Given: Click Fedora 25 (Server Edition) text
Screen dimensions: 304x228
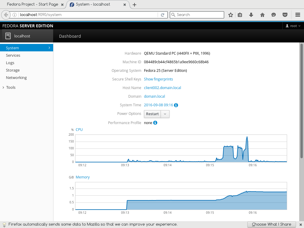Looking at the screenshot, I should click(165, 71).
